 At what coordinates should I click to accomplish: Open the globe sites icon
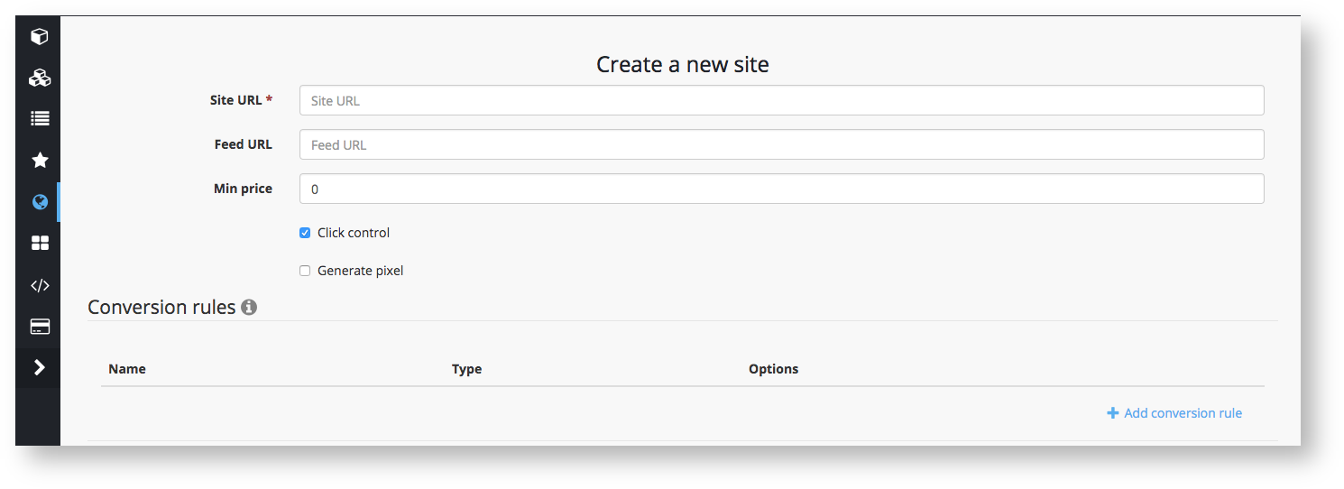click(x=39, y=202)
